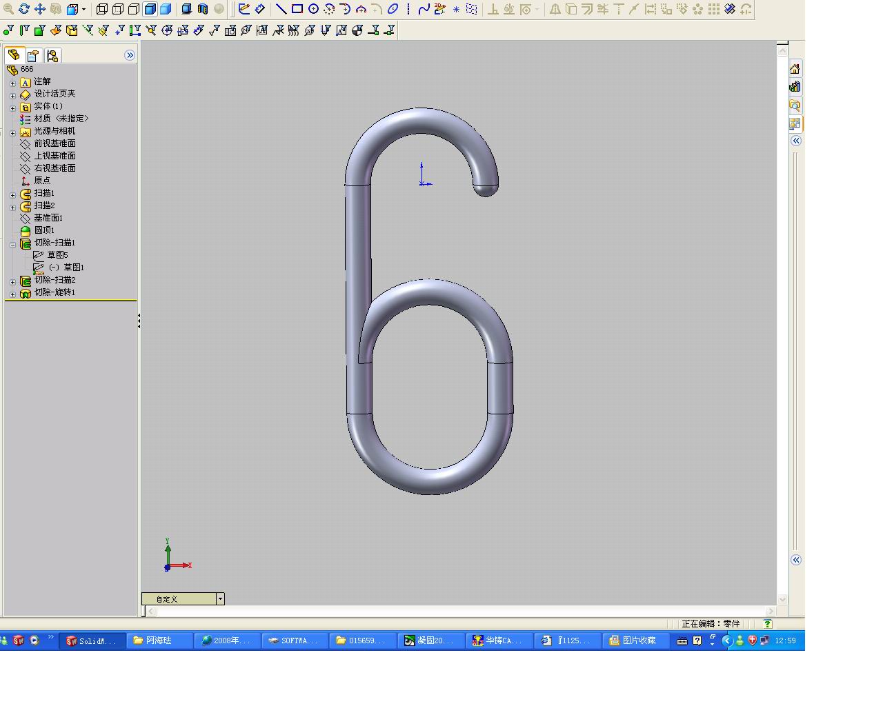
Task: Toggle the Section View button
Action: tap(203, 9)
